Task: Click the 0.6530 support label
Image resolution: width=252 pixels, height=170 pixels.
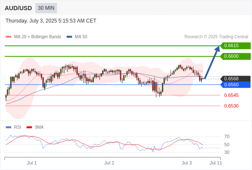Action: (231, 106)
